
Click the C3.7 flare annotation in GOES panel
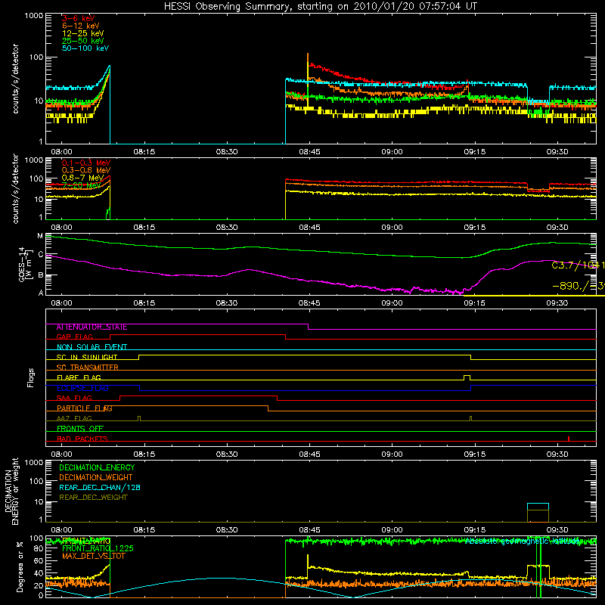click(578, 265)
